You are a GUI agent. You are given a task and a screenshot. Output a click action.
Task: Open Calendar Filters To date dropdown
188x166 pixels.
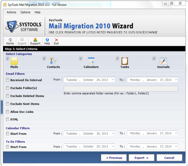tap(176, 133)
